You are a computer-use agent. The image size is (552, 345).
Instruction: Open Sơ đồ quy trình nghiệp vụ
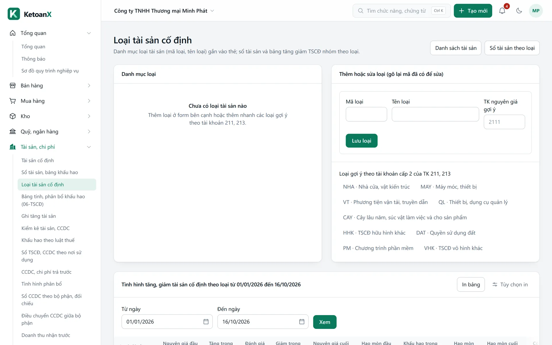[57, 71]
